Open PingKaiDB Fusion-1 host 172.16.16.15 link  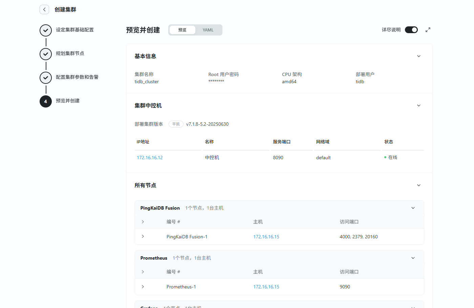click(x=266, y=237)
